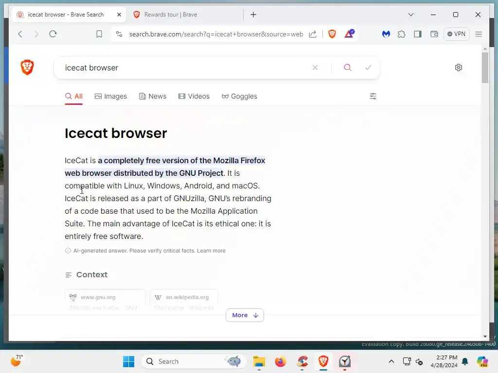Click into the icecat browser search box
This screenshot has height=373, width=498.
pyautogui.click(x=184, y=68)
